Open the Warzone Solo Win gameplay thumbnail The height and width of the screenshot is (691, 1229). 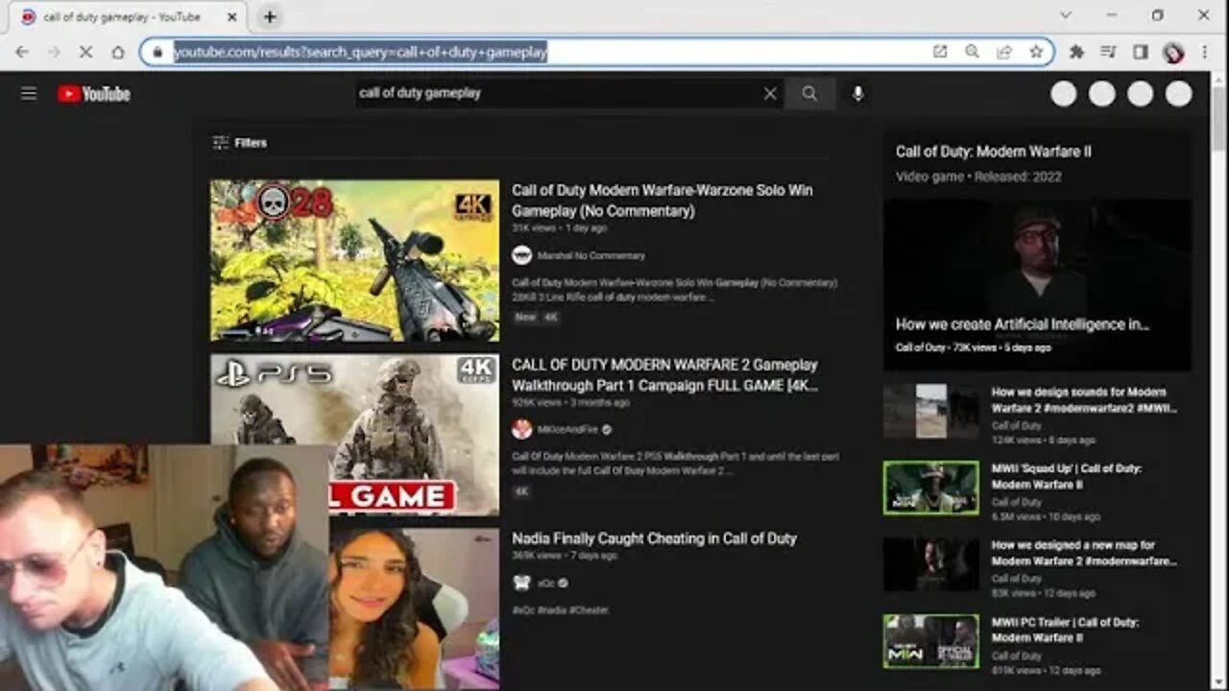pyautogui.click(x=355, y=261)
